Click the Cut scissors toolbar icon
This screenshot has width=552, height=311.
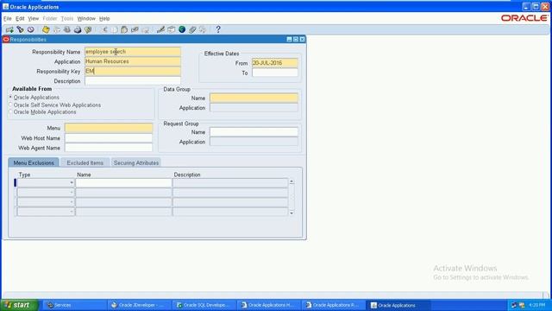(104, 30)
